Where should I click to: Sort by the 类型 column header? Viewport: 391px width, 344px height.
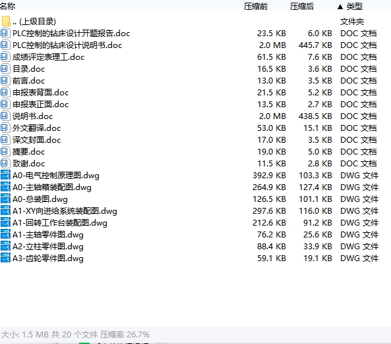click(x=354, y=6)
